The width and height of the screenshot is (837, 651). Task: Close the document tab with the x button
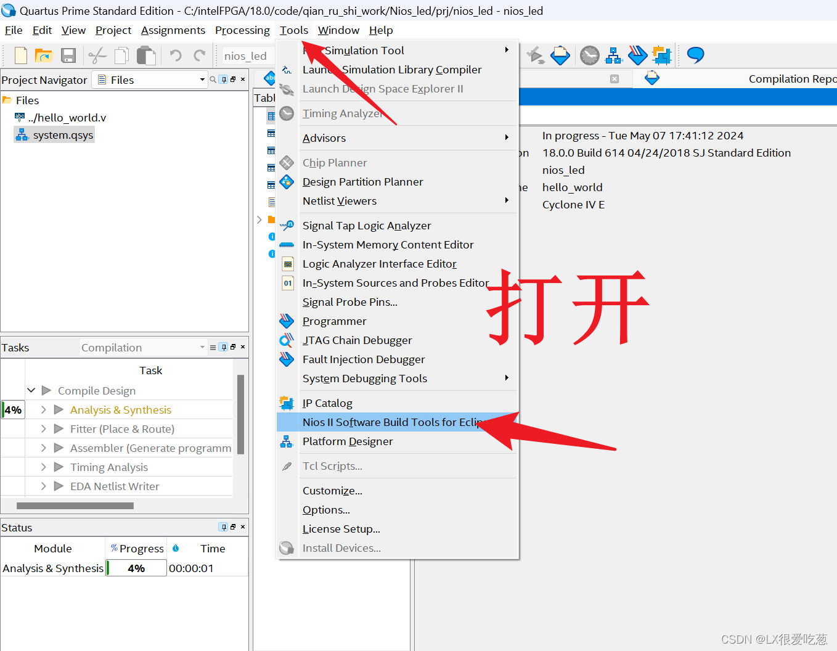pos(614,79)
